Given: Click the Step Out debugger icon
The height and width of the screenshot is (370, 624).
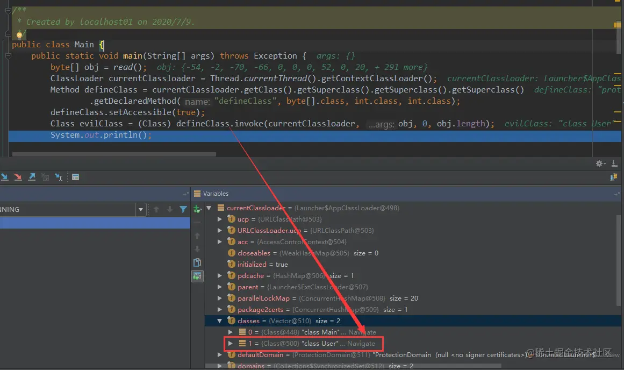Looking at the screenshot, I should click(x=32, y=177).
